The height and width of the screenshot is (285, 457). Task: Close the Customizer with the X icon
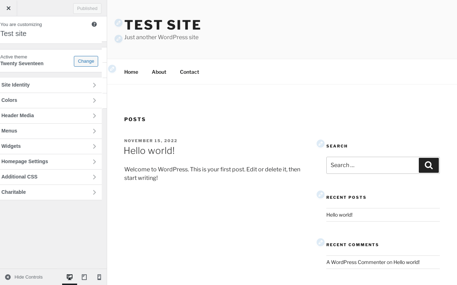pos(8,8)
